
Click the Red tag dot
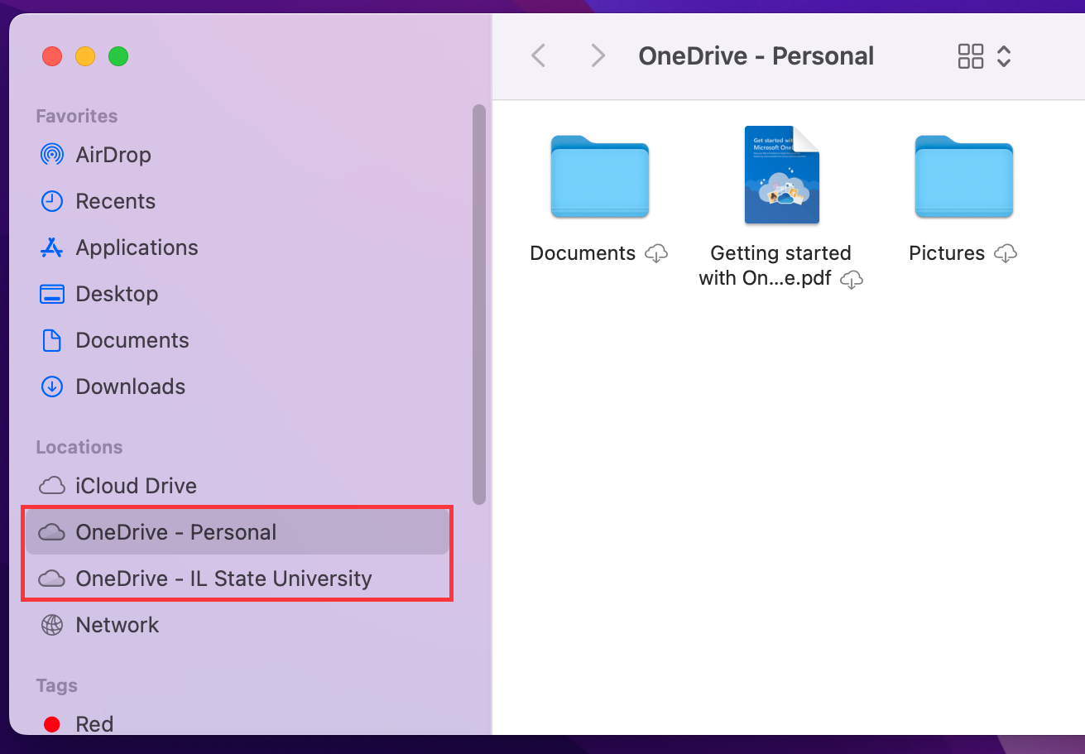(52, 724)
